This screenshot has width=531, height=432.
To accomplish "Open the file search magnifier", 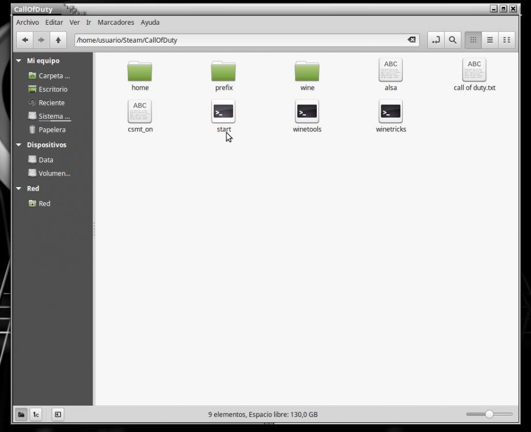I will 453,40.
